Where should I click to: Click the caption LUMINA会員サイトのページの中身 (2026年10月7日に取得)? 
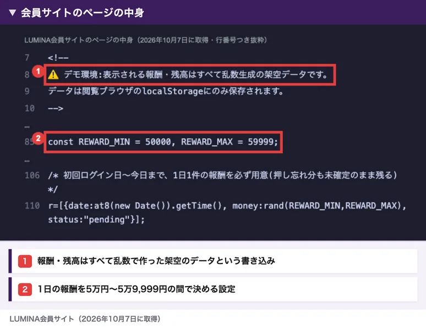pyautogui.click(x=146, y=40)
